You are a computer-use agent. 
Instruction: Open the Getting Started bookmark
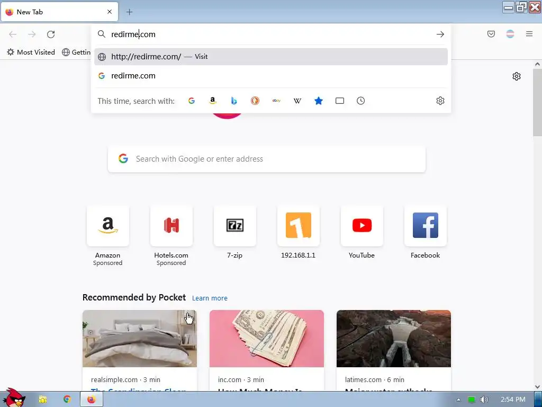(76, 52)
